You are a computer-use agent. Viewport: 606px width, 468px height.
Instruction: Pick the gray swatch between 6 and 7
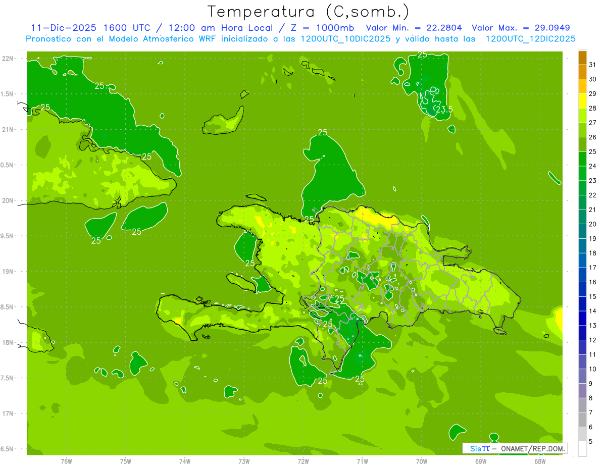(582, 420)
